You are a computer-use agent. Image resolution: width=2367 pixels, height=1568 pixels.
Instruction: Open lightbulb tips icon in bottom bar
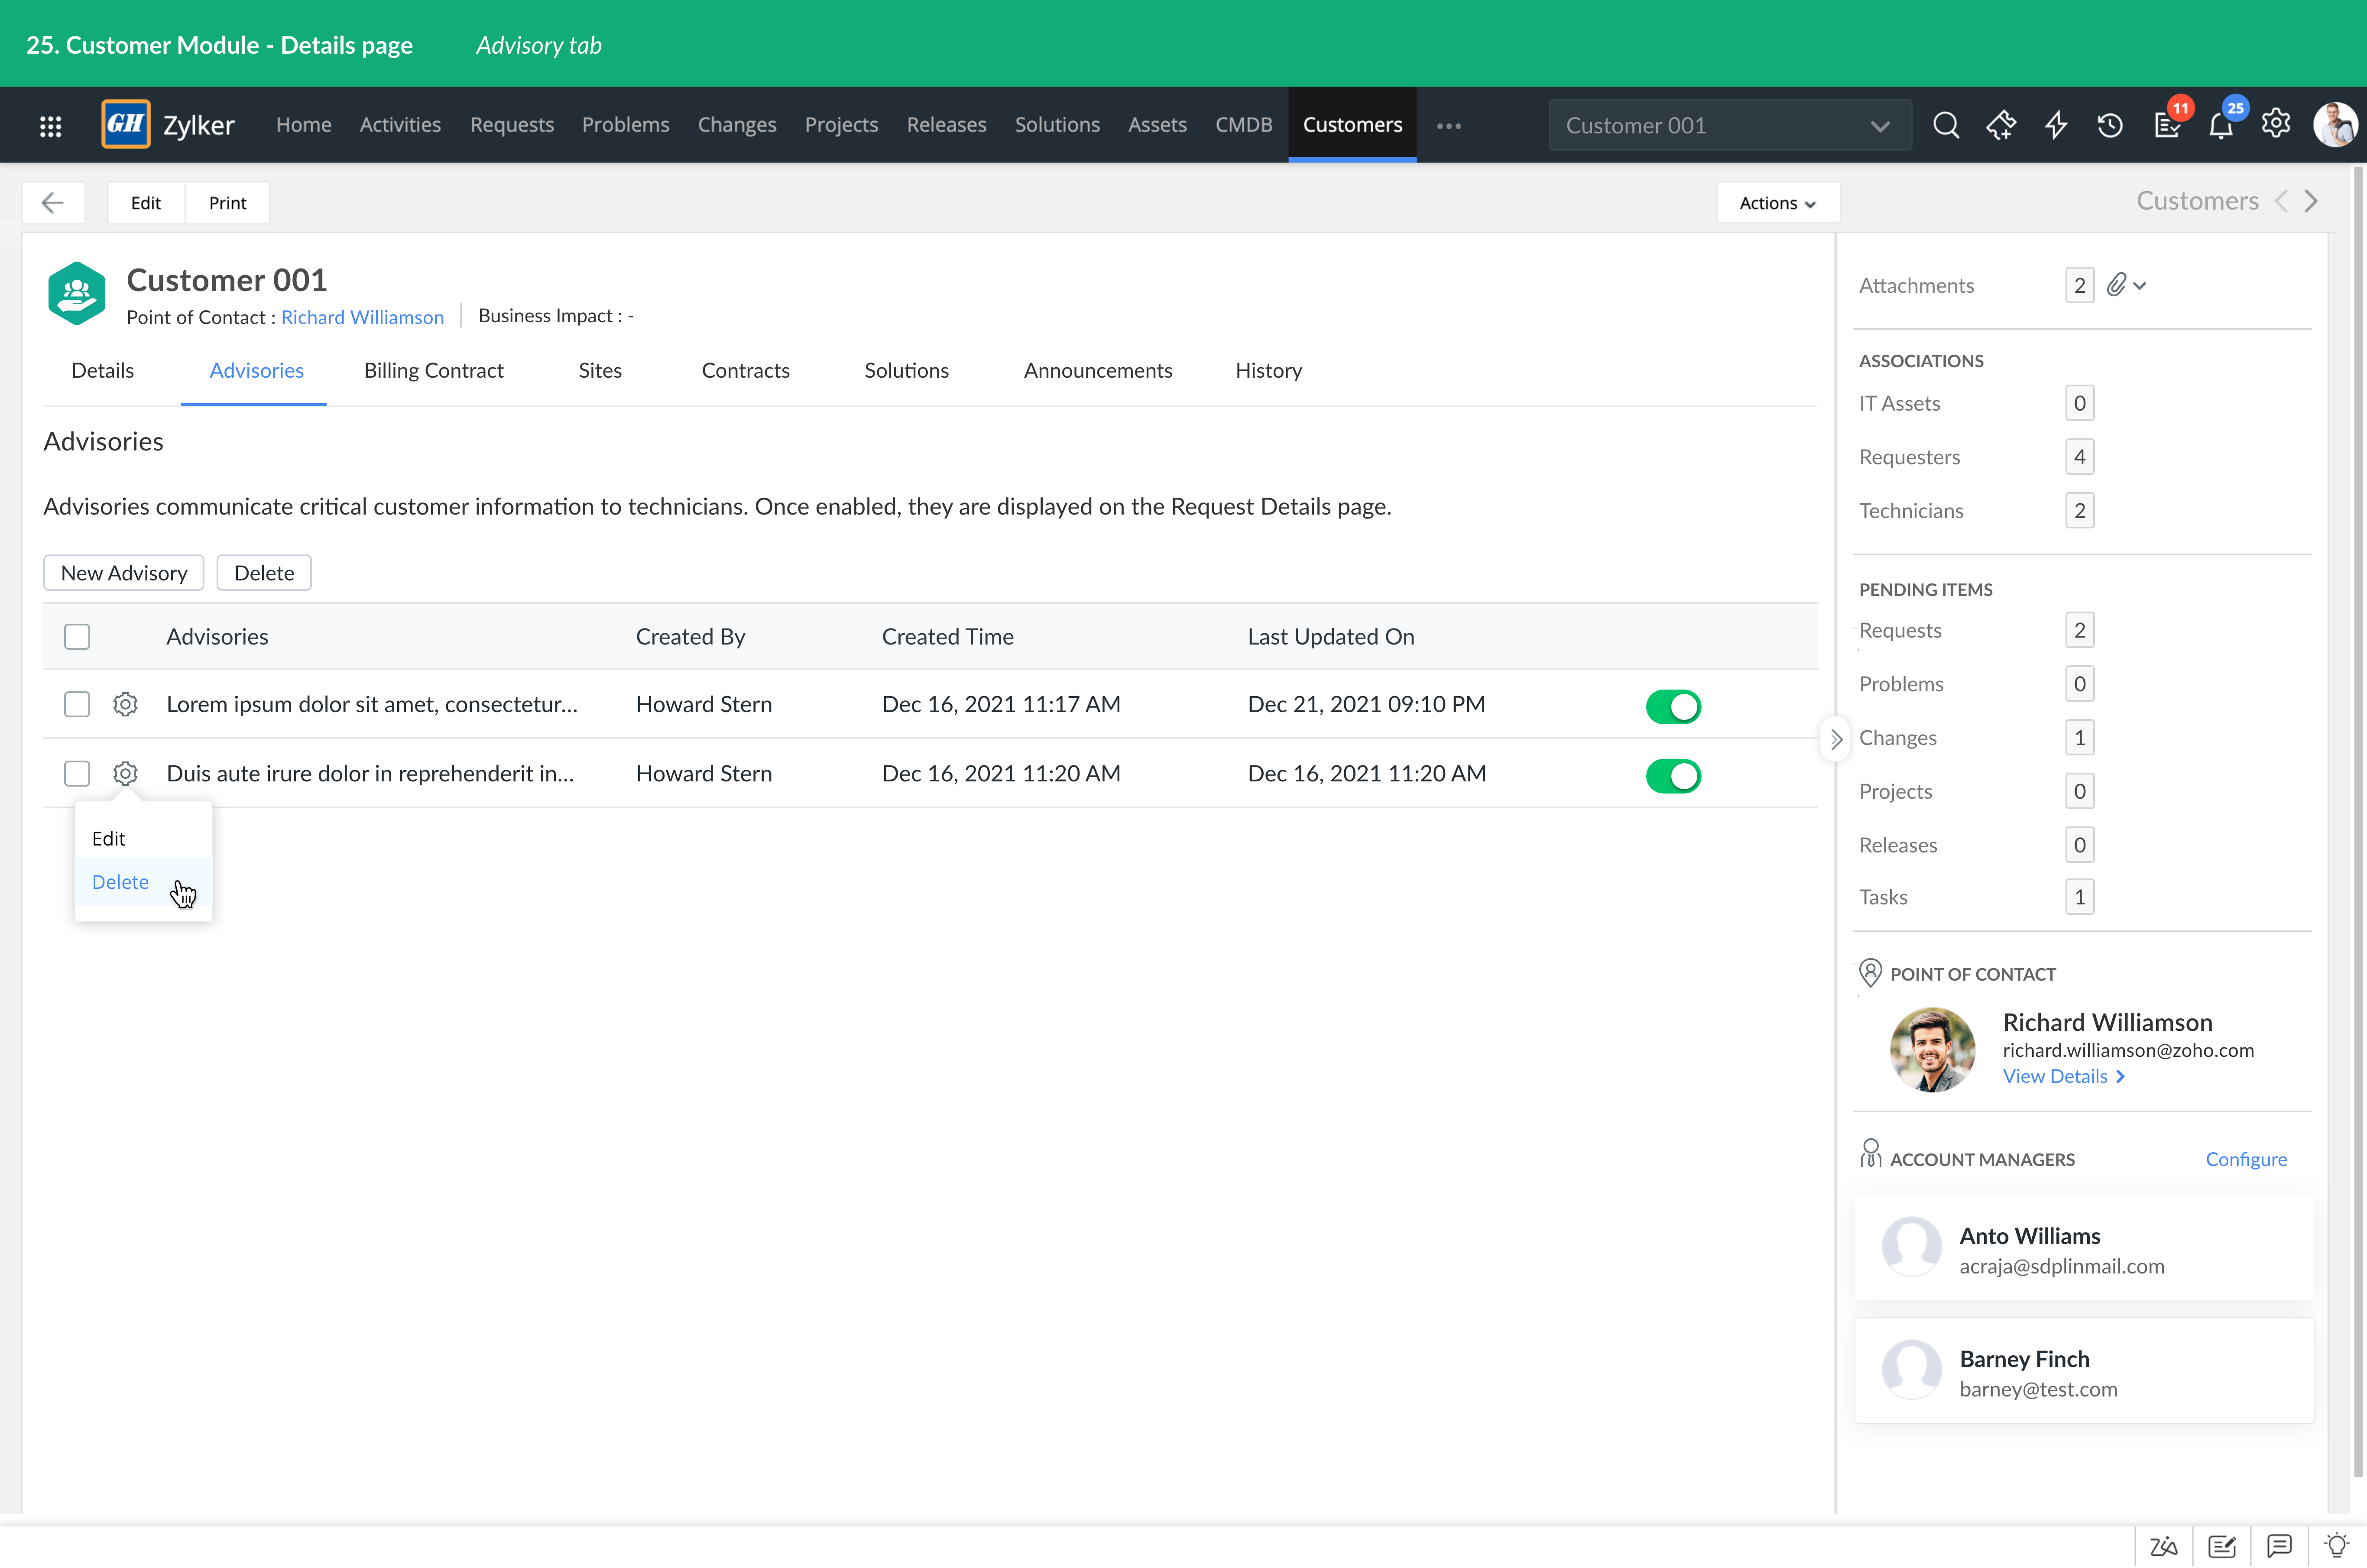[x=2337, y=1545]
